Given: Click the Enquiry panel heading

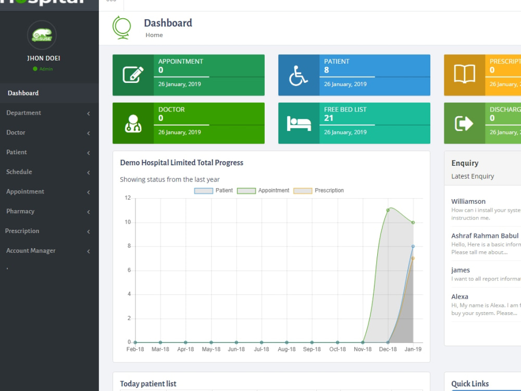Looking at the screenshot, I should tap(465, 163).
